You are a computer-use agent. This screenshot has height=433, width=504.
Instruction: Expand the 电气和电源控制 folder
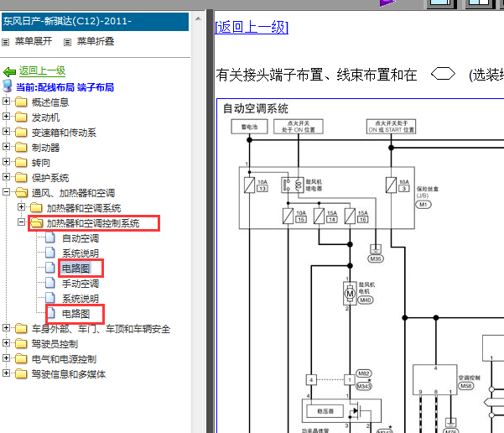(6, 358)
